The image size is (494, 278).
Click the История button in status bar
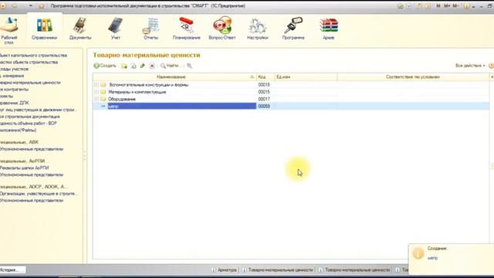tap(12, 270)
